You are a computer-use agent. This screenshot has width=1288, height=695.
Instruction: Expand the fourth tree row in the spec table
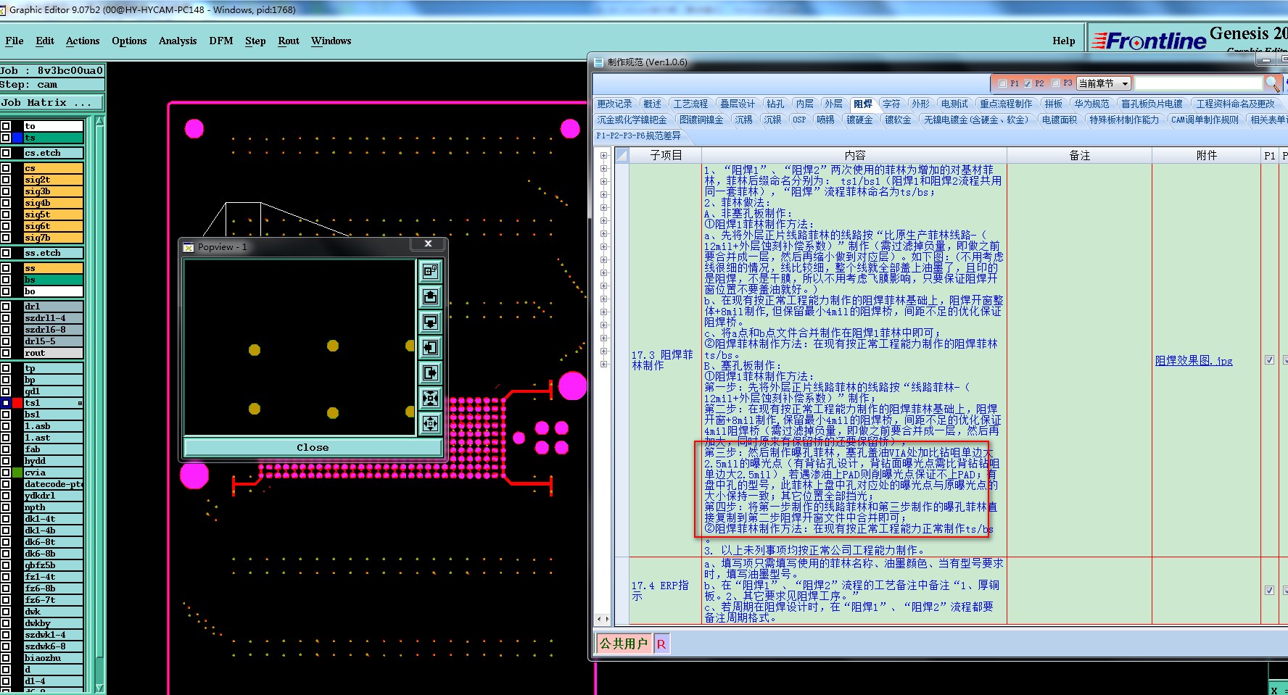click(603, 194)
